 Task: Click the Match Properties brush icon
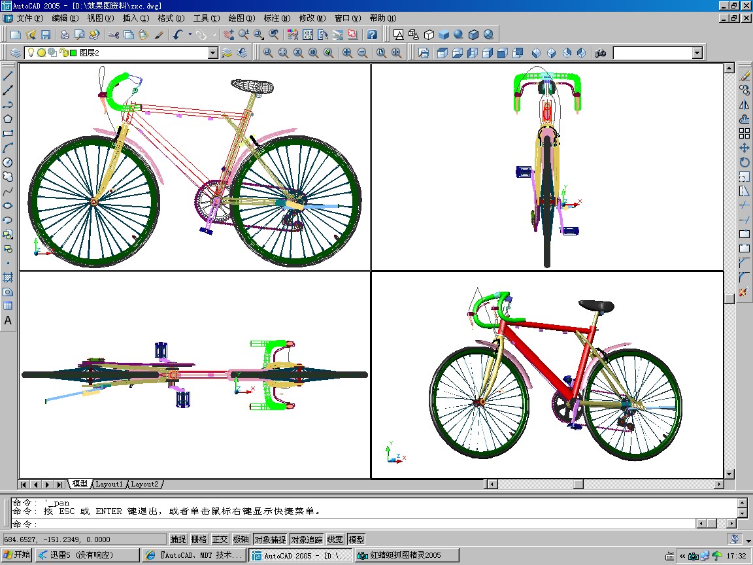click(x=159, y=35)
